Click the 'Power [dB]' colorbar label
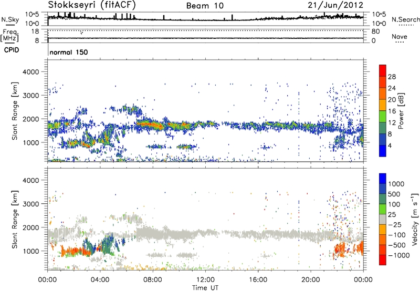Screen dimensions: 420x291 401,111
